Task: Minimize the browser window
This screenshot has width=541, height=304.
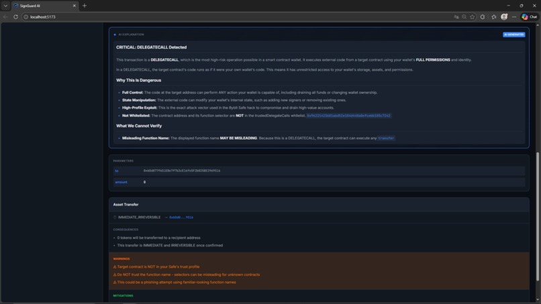Action: pyautogui.click(x=508, y=6)
